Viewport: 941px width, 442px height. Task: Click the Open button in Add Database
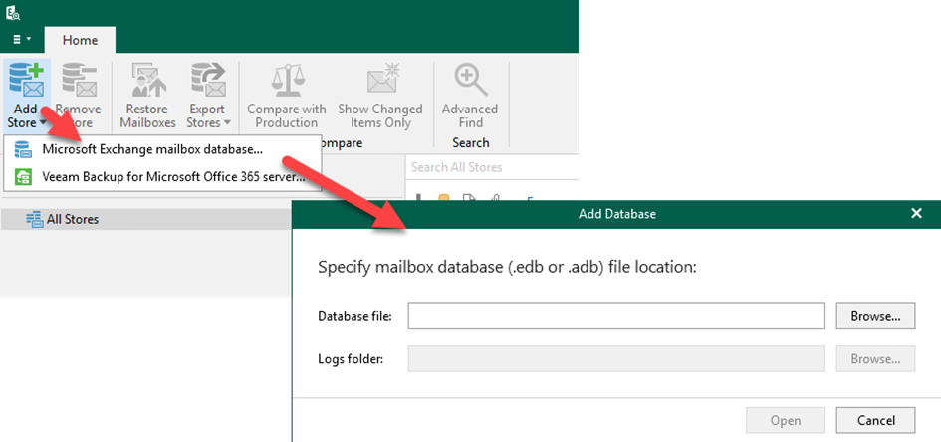(x=786, y=420)
